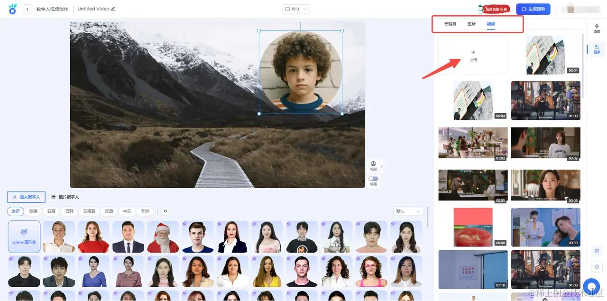Screen dimensions: 607x301
Task: Pick the first 00:04 video background
Action: coord(546,55)
